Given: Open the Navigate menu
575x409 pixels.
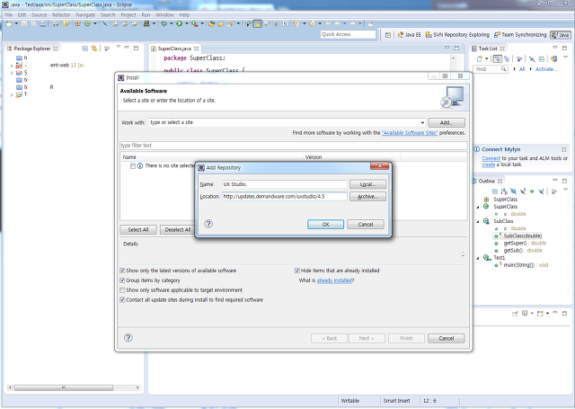Looking at the screenshot, I should 85,14.
